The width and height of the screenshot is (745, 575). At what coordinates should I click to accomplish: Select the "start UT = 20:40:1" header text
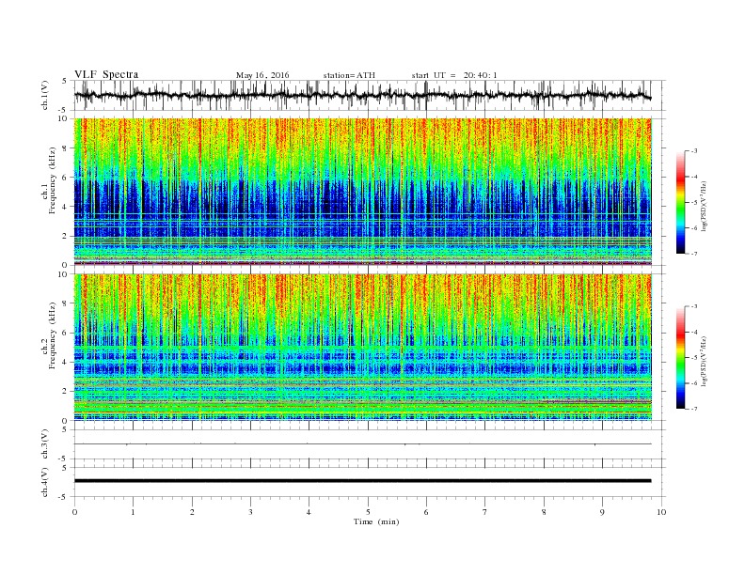pyautogui.click(x=454, y=75)
